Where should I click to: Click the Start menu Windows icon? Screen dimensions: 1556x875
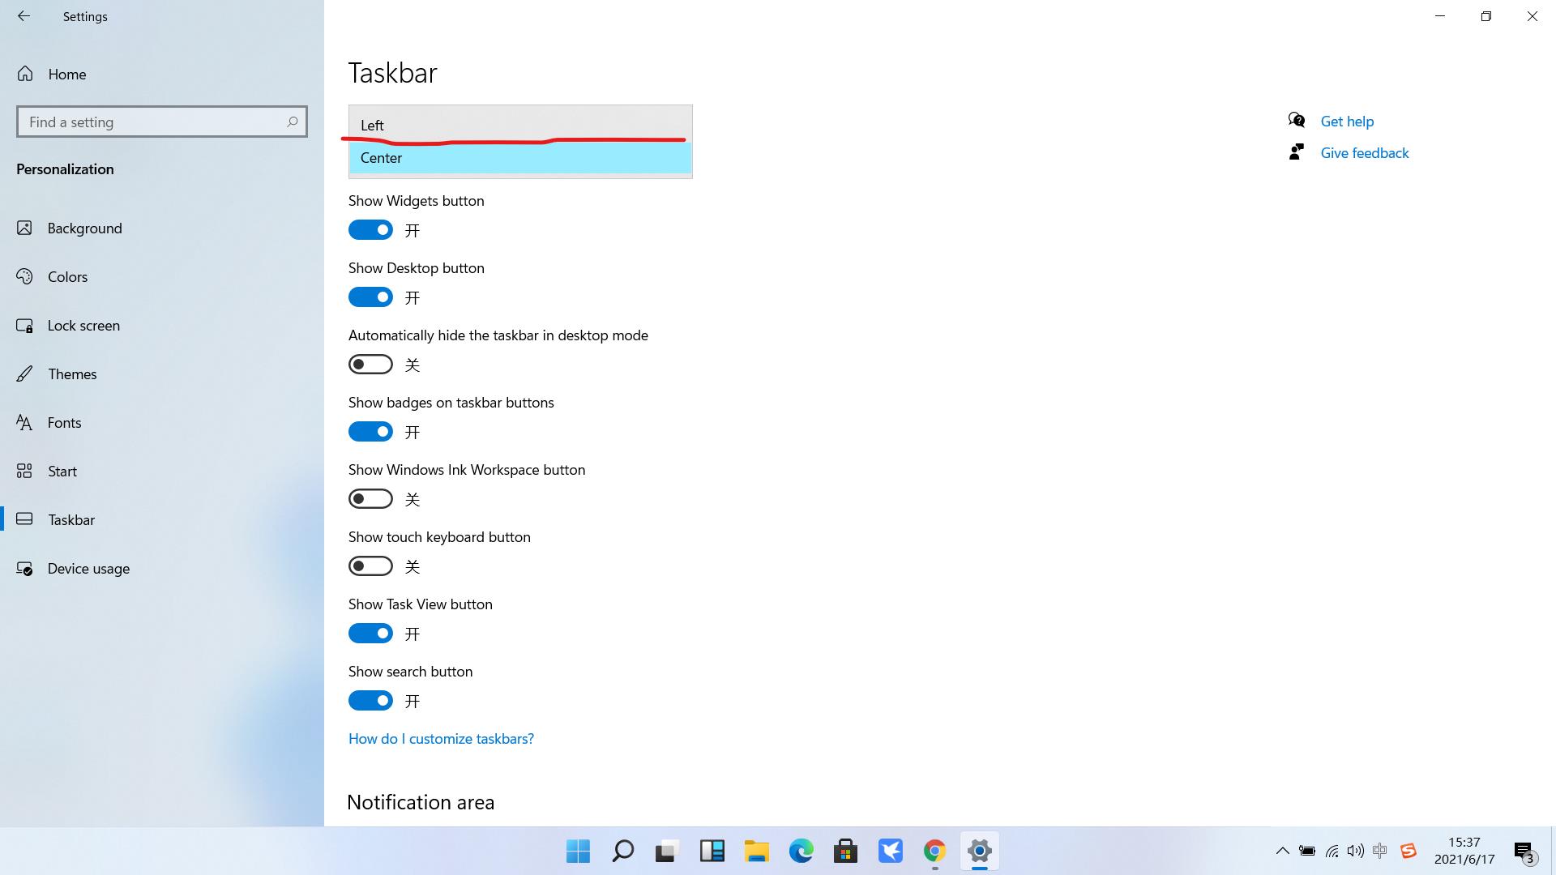point(577,852)
